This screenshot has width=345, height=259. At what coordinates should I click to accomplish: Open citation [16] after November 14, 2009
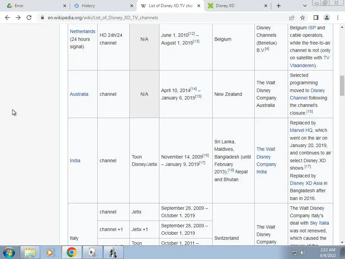coord(206,155)
